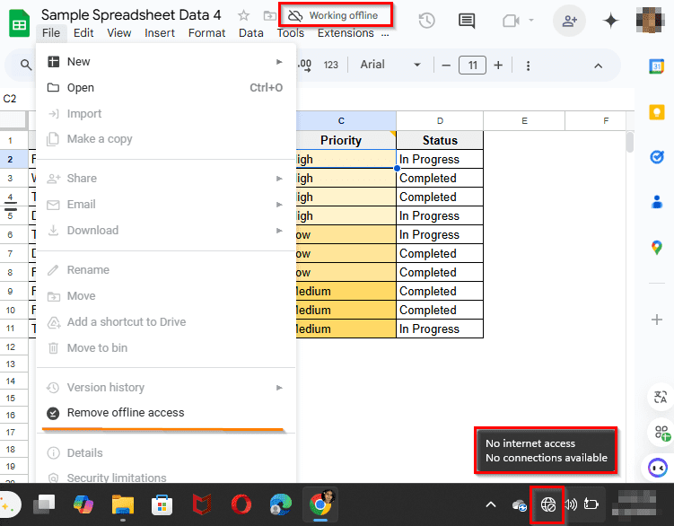674x526 pixels.
Task: Click the Working offline status indicator
Action: click(336, 15)
